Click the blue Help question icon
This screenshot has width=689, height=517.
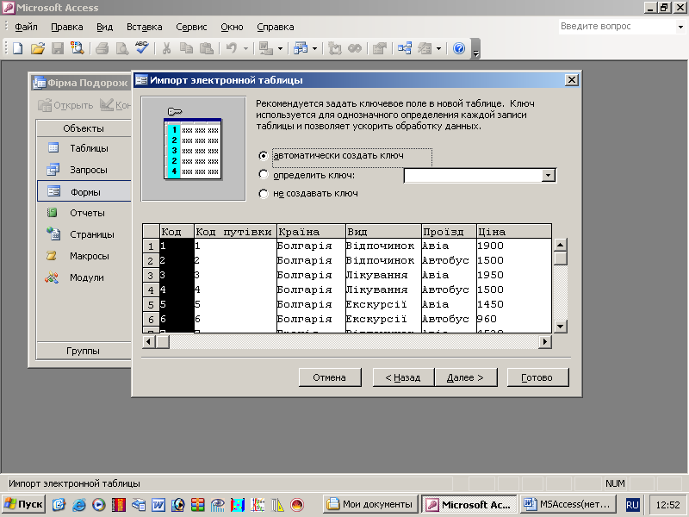click(459, 48)
